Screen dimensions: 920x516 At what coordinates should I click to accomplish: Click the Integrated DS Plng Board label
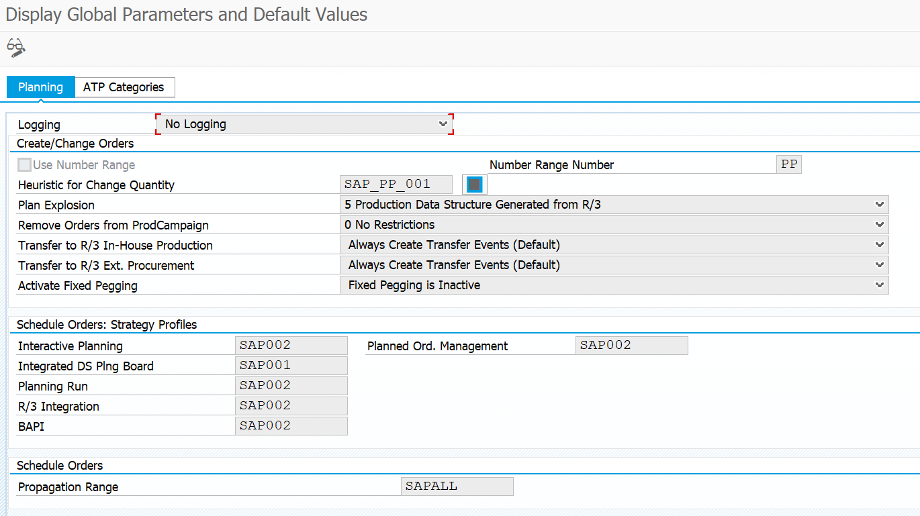[86, 366]
